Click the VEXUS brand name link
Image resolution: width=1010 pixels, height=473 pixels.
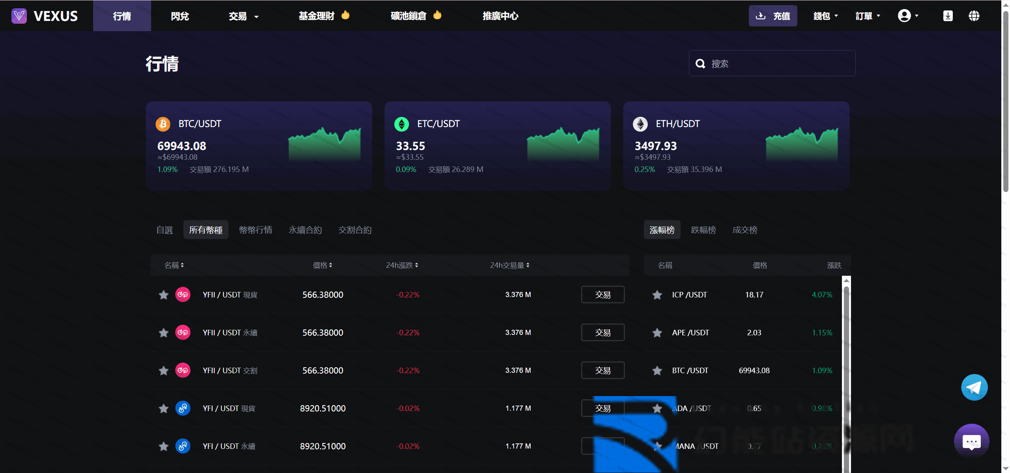[x=56, y=16]
